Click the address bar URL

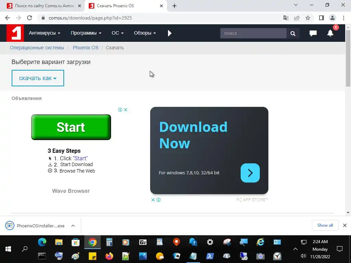point(90,18)
